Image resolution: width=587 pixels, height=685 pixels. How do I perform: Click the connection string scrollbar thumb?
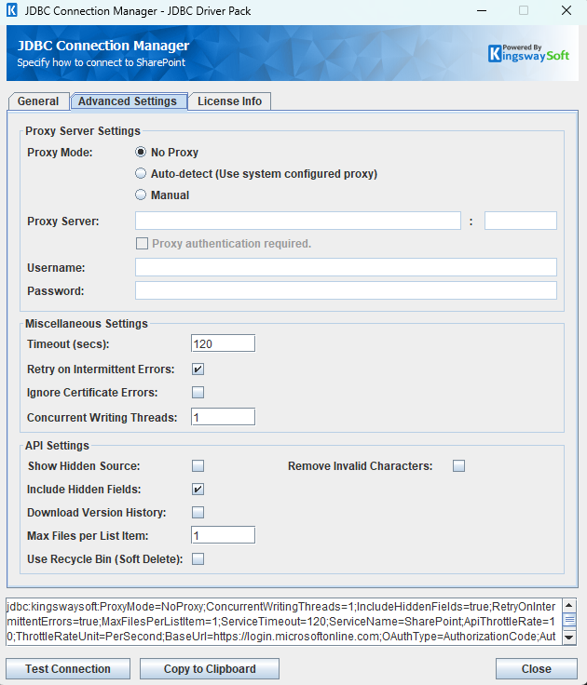tap(569, 620)
